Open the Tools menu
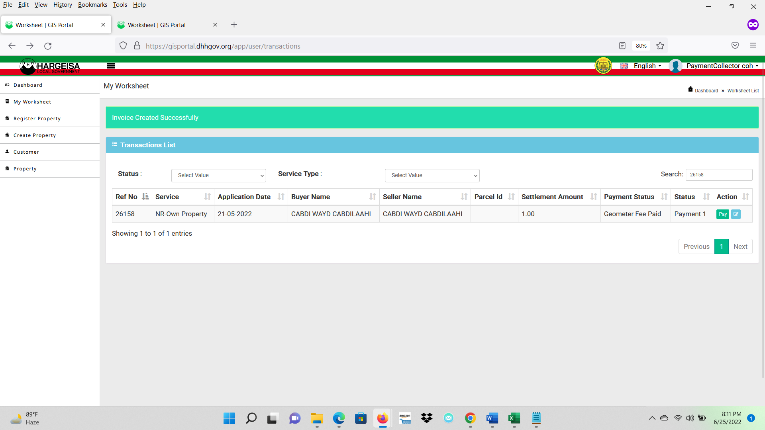The height and width of the screenshot is (430, 765). 120,5
